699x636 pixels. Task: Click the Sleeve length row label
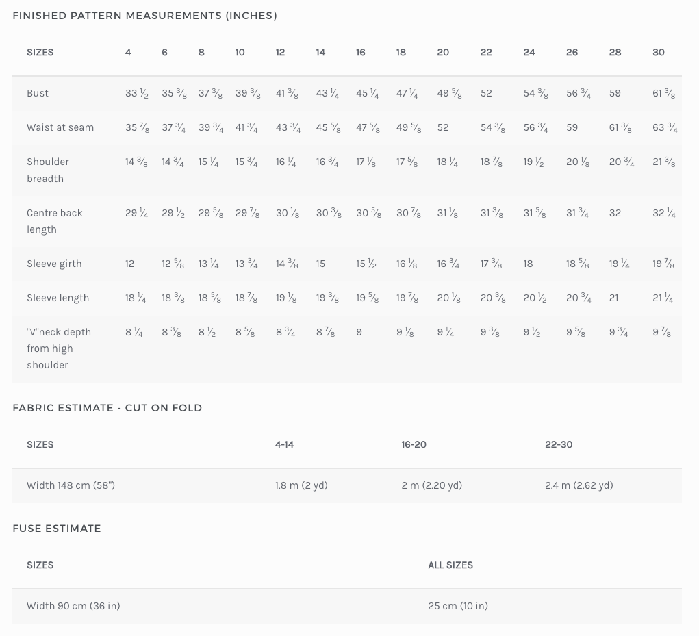point(58,298)
